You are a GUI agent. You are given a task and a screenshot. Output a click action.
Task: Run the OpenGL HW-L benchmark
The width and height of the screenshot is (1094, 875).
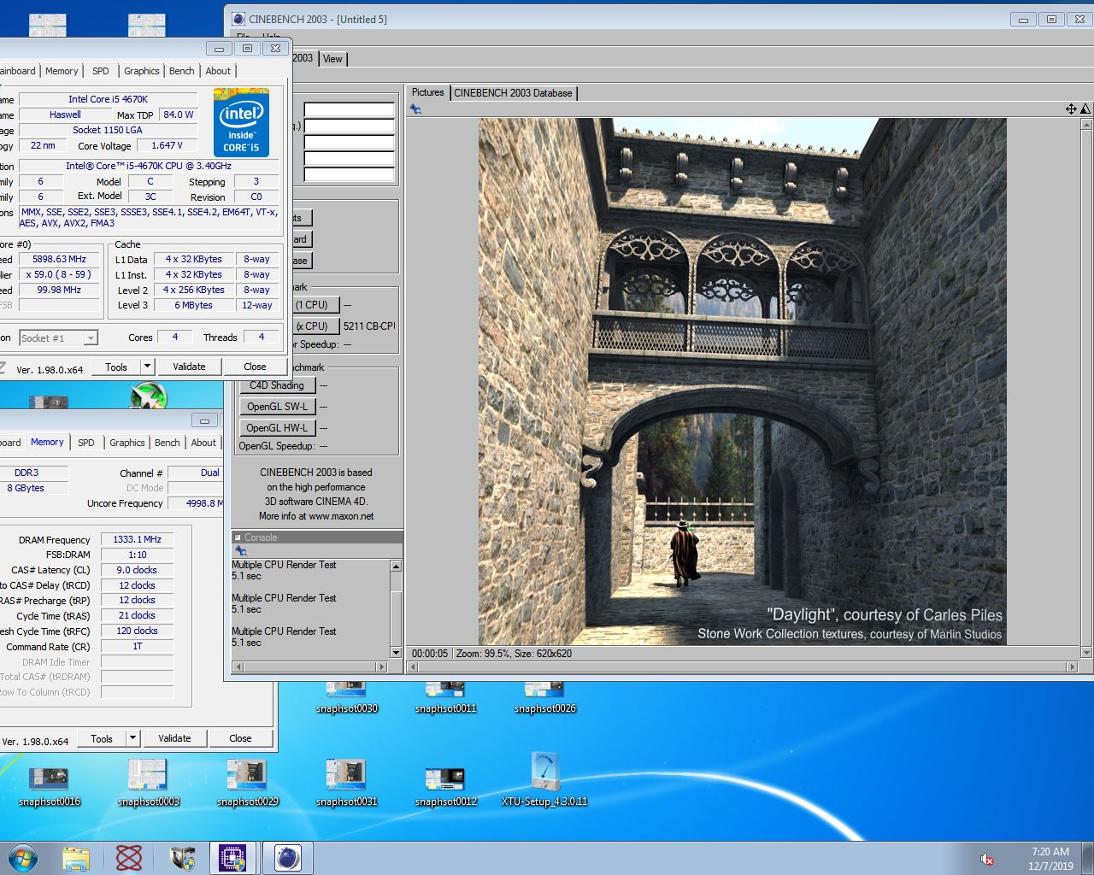pos(276,428)
